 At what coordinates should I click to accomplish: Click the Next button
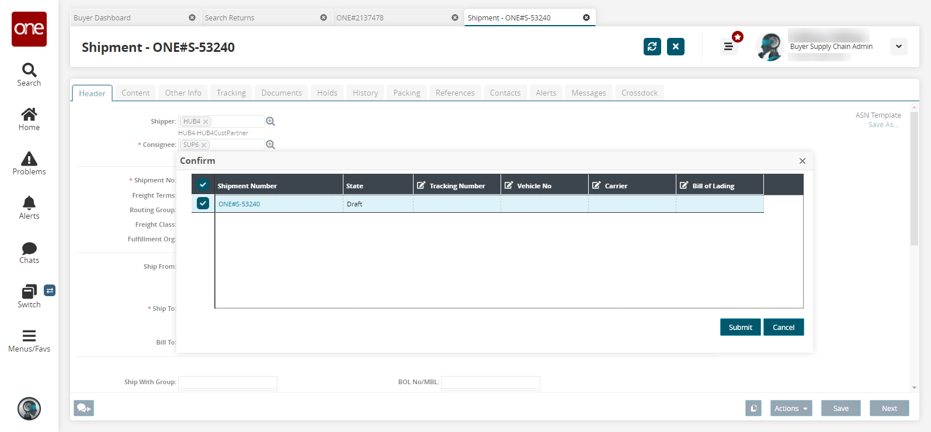890,408
